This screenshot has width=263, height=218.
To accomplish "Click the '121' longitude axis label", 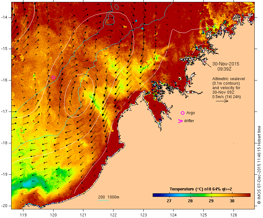I will [83, 215].
